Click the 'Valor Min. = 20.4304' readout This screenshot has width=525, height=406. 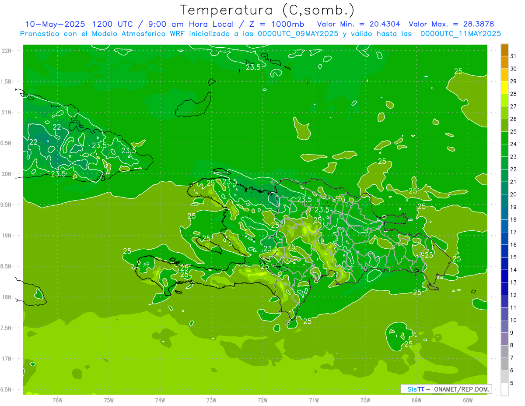click(x=358, y=24)
